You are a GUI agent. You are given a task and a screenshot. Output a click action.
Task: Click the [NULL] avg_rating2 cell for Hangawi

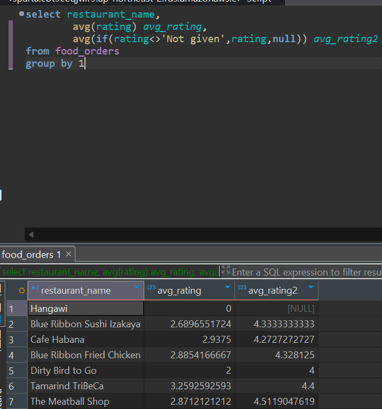(x=277, y=309)
